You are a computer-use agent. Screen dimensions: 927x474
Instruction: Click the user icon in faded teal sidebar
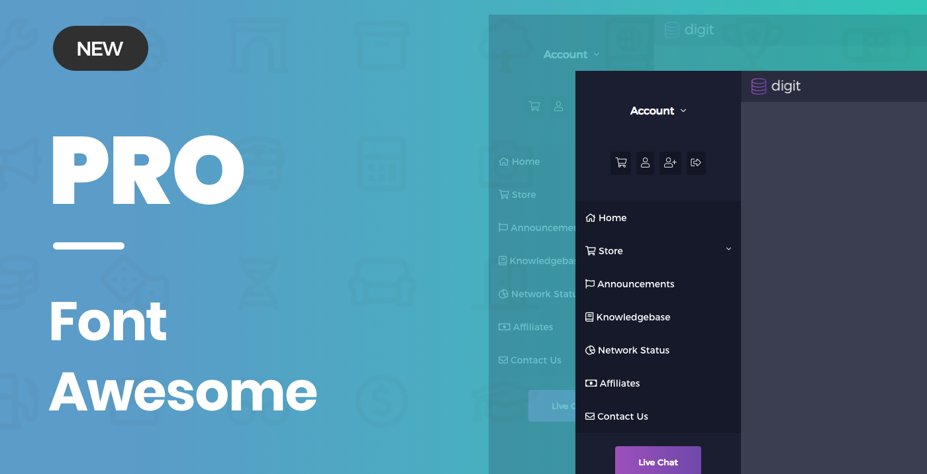click(559, 106)
